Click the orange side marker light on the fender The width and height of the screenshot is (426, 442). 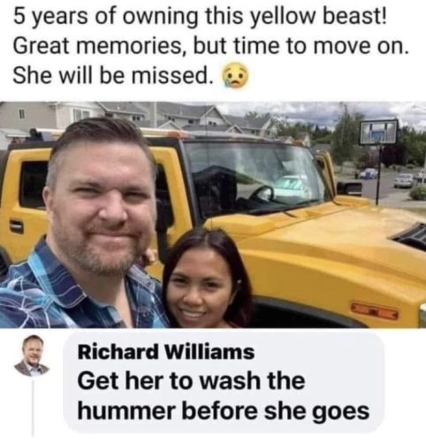[375, 311]
